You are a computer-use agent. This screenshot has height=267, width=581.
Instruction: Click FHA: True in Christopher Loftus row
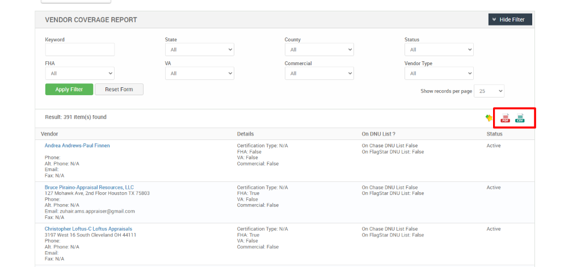(x=249, y=235)
